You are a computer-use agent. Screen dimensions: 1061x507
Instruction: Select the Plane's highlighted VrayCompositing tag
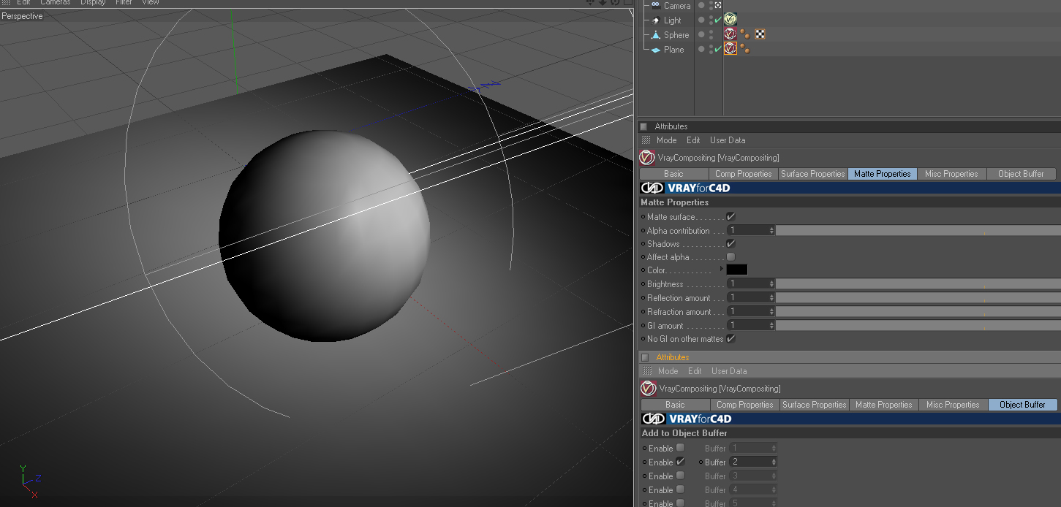tap(730, 49)
